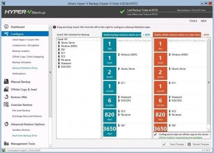Open Sandbox Restore
Viewport: 214px width, 153px height.
(21, 130)
